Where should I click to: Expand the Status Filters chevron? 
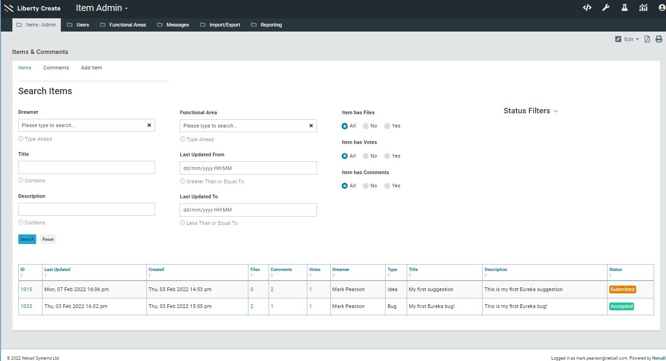click(x=555, y=111)
